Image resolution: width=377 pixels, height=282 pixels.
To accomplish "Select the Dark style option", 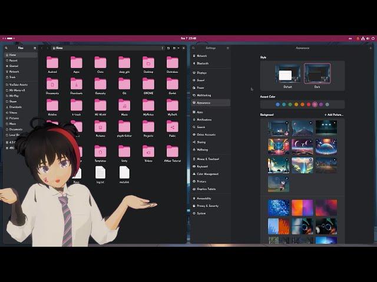I will click(317, 75).
